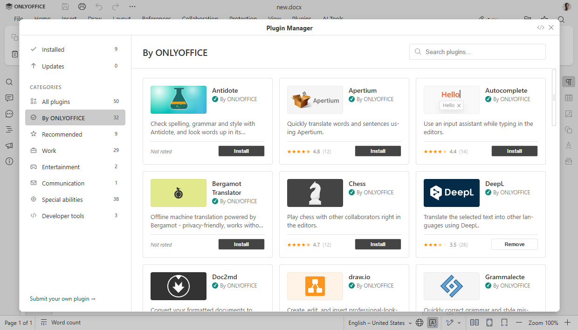Open the three-dots more options menu

pyautogui.click(x=132, y=7)
